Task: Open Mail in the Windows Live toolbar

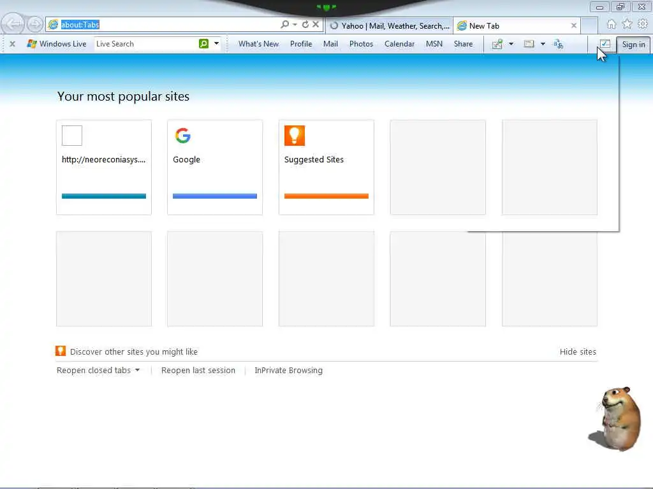Action: point(330,44)
